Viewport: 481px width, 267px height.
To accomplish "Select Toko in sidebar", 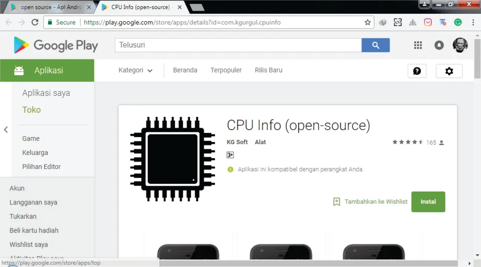I will pyautogui.click(x=32, y=110).
